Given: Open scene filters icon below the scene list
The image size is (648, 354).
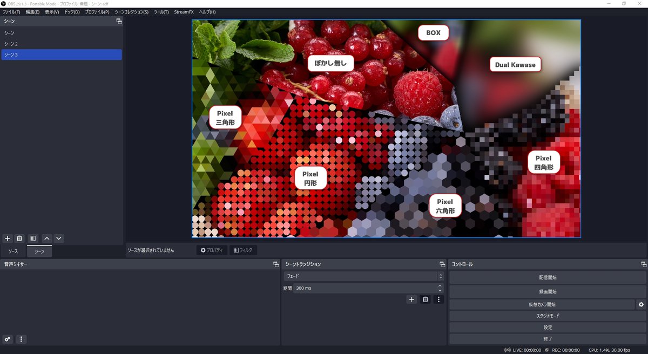Looking at the screenshot, I should [x=33, y=238].
